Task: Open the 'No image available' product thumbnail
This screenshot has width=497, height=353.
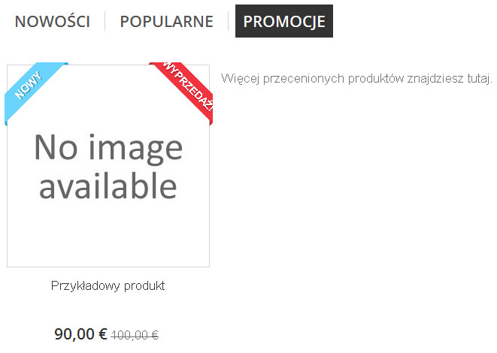Action: coord(108,166)
